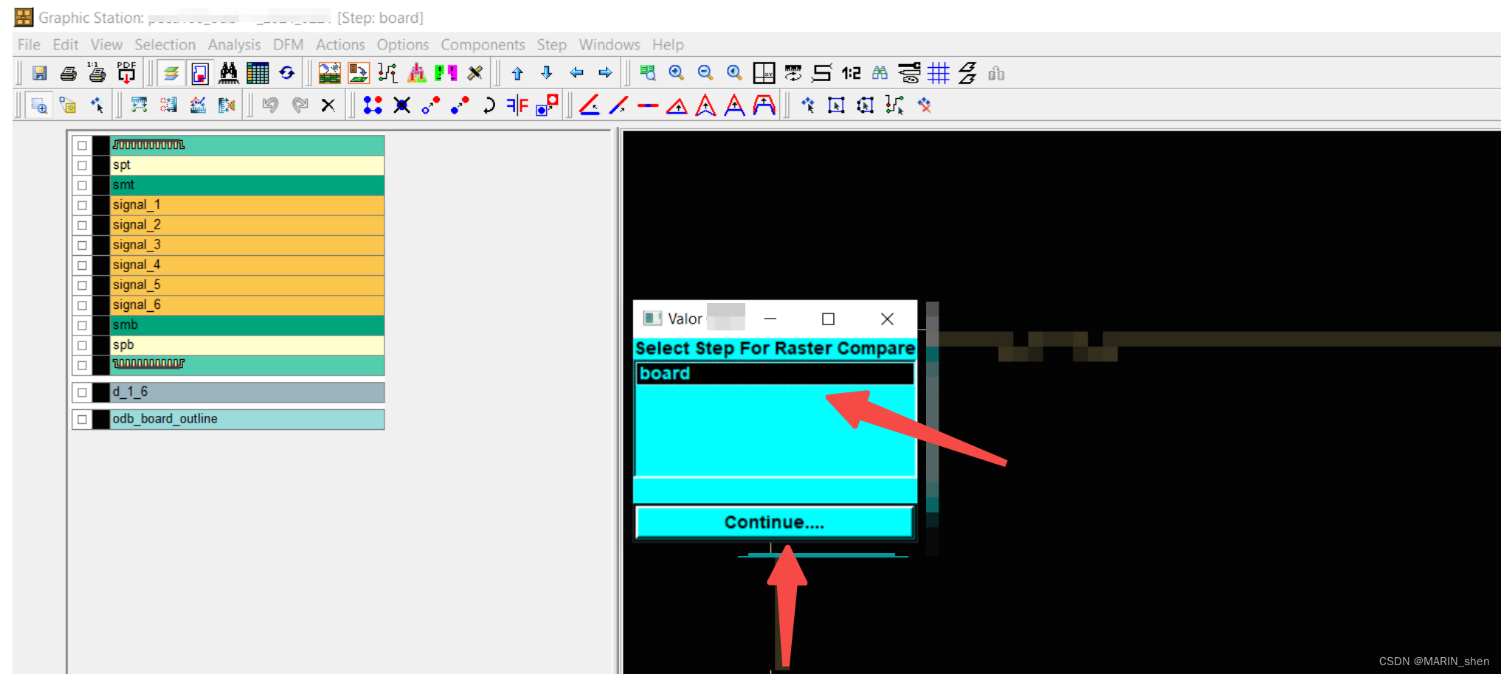Screen dimensions: 1501x674
Task: Export the view to PDF
Action: (x=125, y=73)
